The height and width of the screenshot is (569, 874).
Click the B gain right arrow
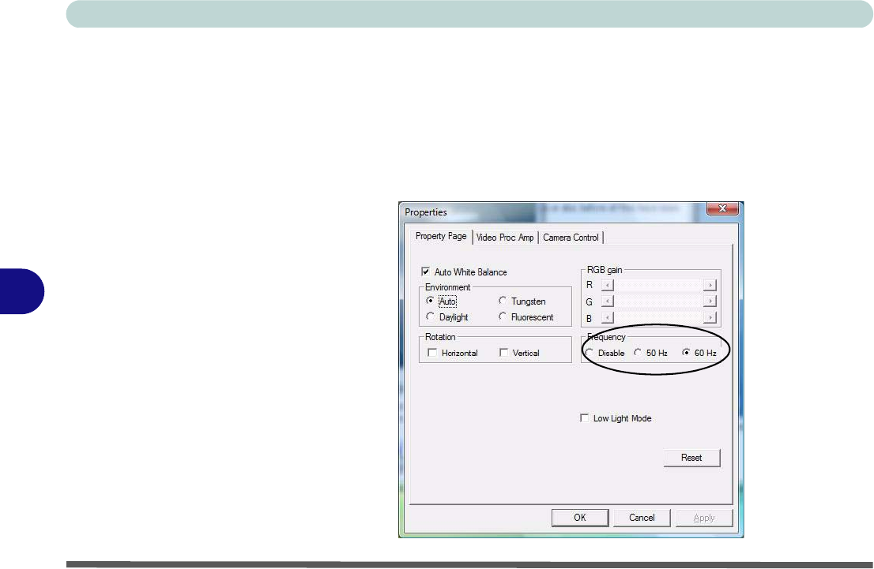710,318
